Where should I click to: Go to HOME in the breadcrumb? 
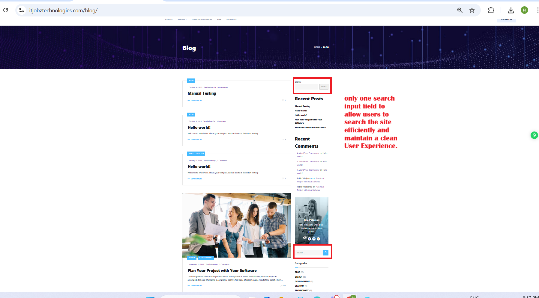point(317,47)
